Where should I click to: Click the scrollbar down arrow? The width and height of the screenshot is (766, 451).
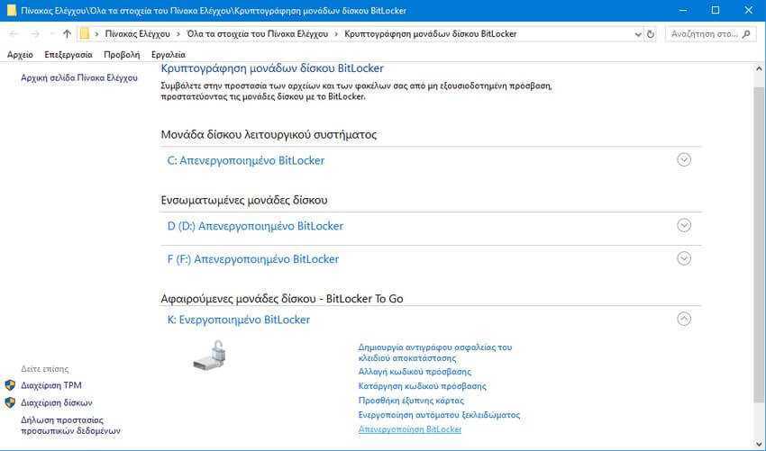(x=759, y=445)
